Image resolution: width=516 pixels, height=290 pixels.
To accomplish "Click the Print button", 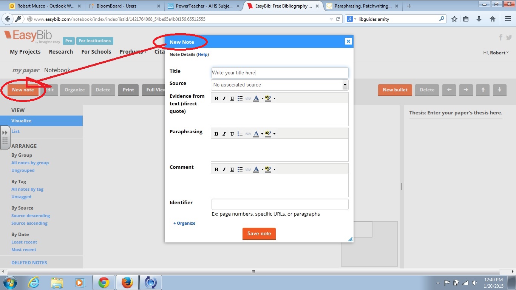I will tap(128, 90).
